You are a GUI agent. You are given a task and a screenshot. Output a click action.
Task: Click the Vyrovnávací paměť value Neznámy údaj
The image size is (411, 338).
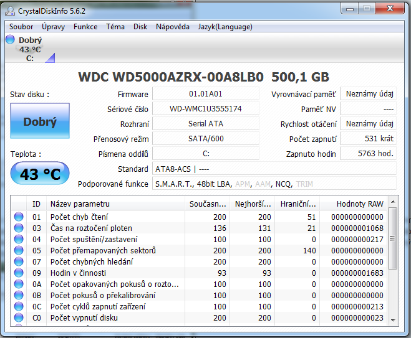point(368,93)
